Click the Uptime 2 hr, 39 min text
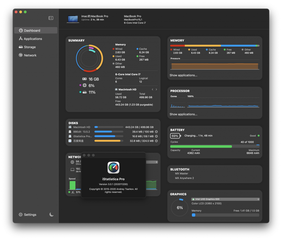The width and height of the screenshot is (282, 240). coord(93,20)
